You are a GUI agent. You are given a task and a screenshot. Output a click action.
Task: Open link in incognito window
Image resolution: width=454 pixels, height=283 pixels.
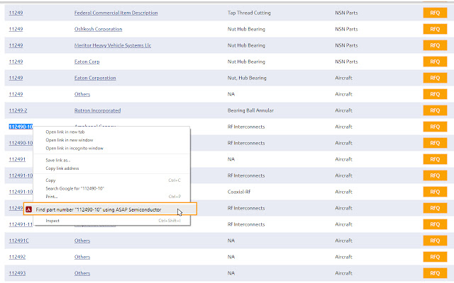pyautogui.click(x=74, y=149)
